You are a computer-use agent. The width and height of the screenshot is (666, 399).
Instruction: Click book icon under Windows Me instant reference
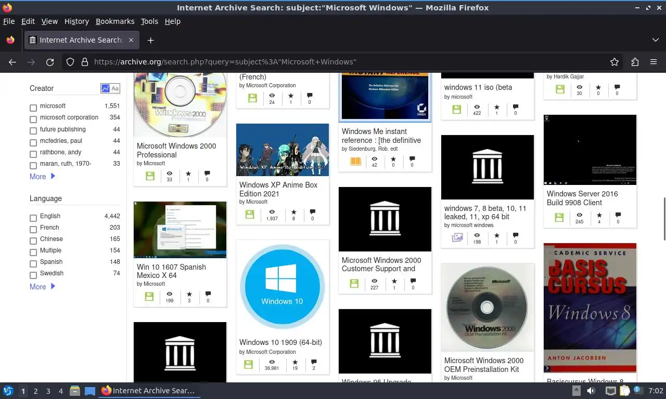click(355, 162)
